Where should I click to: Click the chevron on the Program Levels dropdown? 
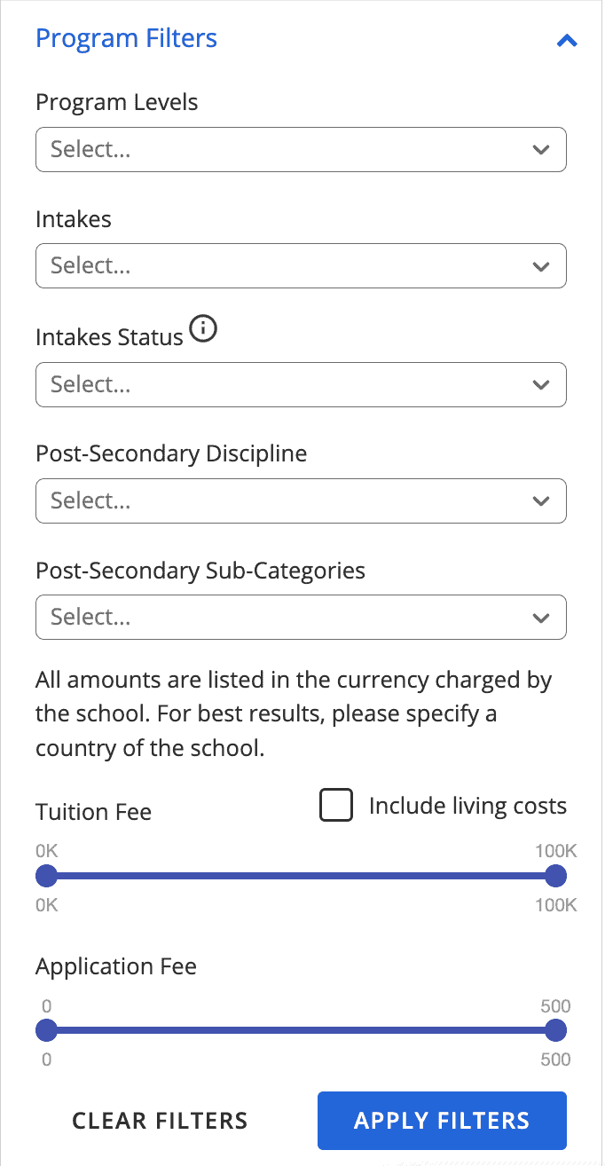(541, 149)
